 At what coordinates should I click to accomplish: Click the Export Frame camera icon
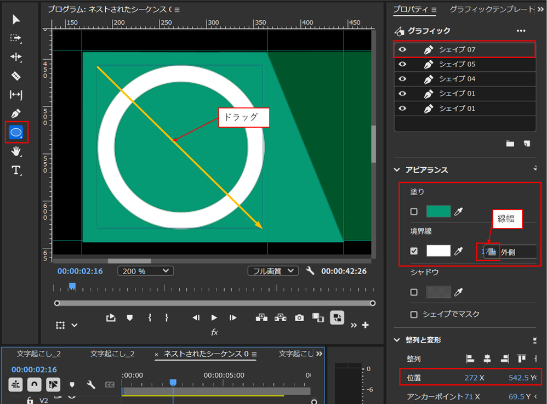click(x=299, y=317)
